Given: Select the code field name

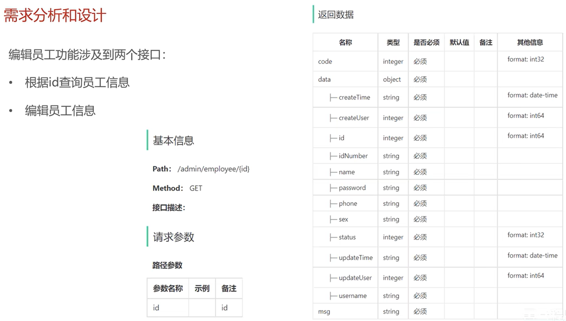Looking at the screenshot, I should [x=325, y=61].
